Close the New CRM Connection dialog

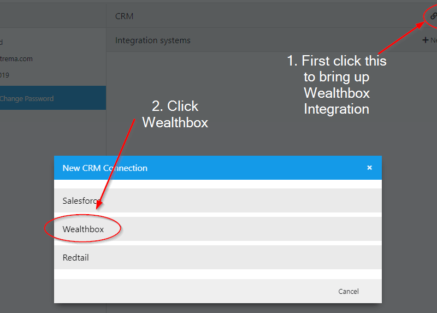click(369, 168)
